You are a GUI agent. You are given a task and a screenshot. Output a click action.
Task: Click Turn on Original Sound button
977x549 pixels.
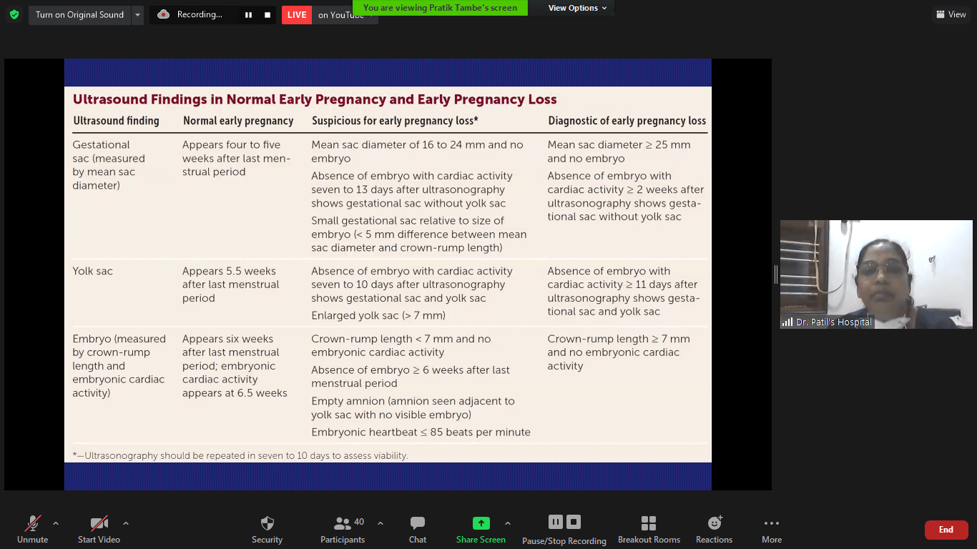79,15
